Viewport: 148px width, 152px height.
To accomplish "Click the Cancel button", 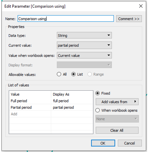I will [130, 143].
